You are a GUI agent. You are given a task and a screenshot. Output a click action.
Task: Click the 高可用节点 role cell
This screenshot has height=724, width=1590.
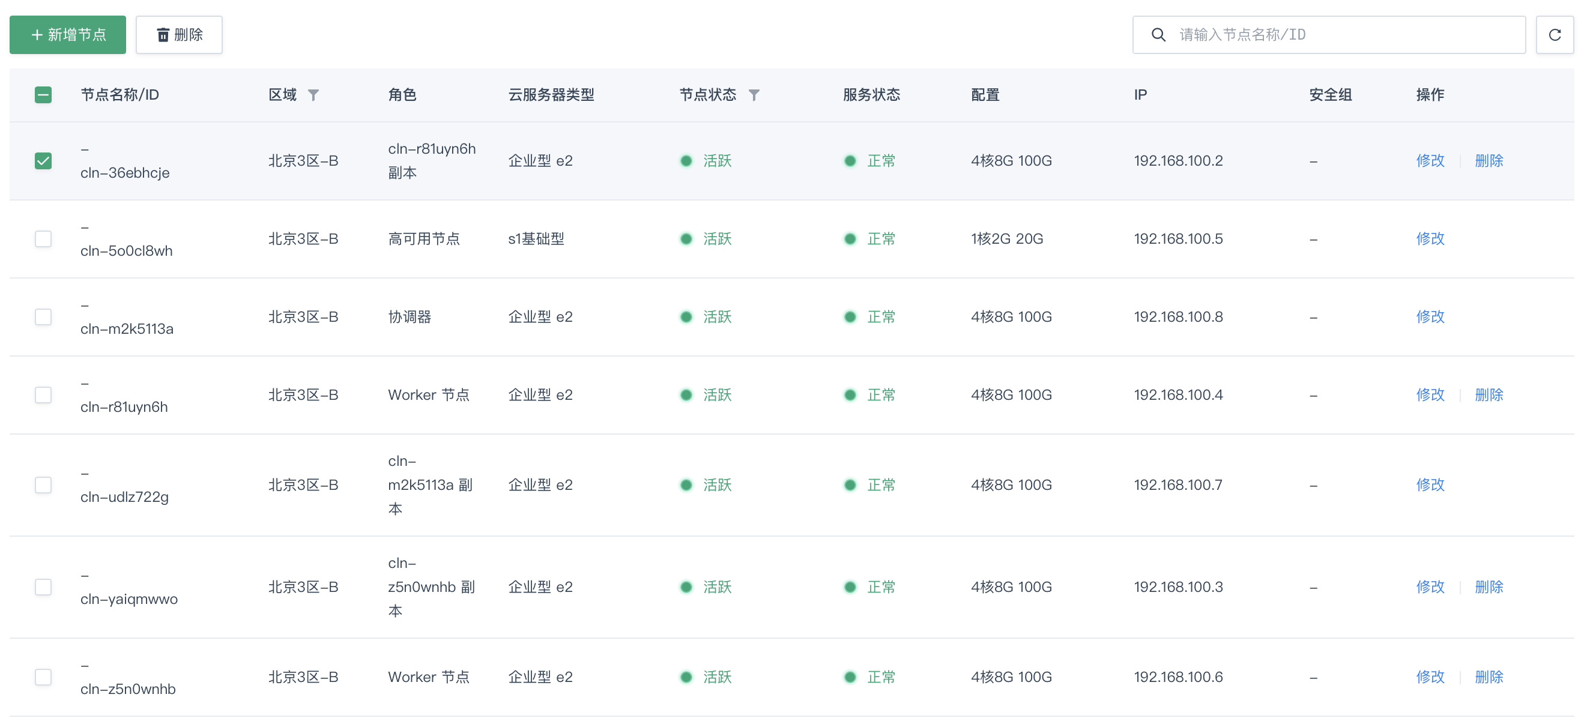click(424, 239)
